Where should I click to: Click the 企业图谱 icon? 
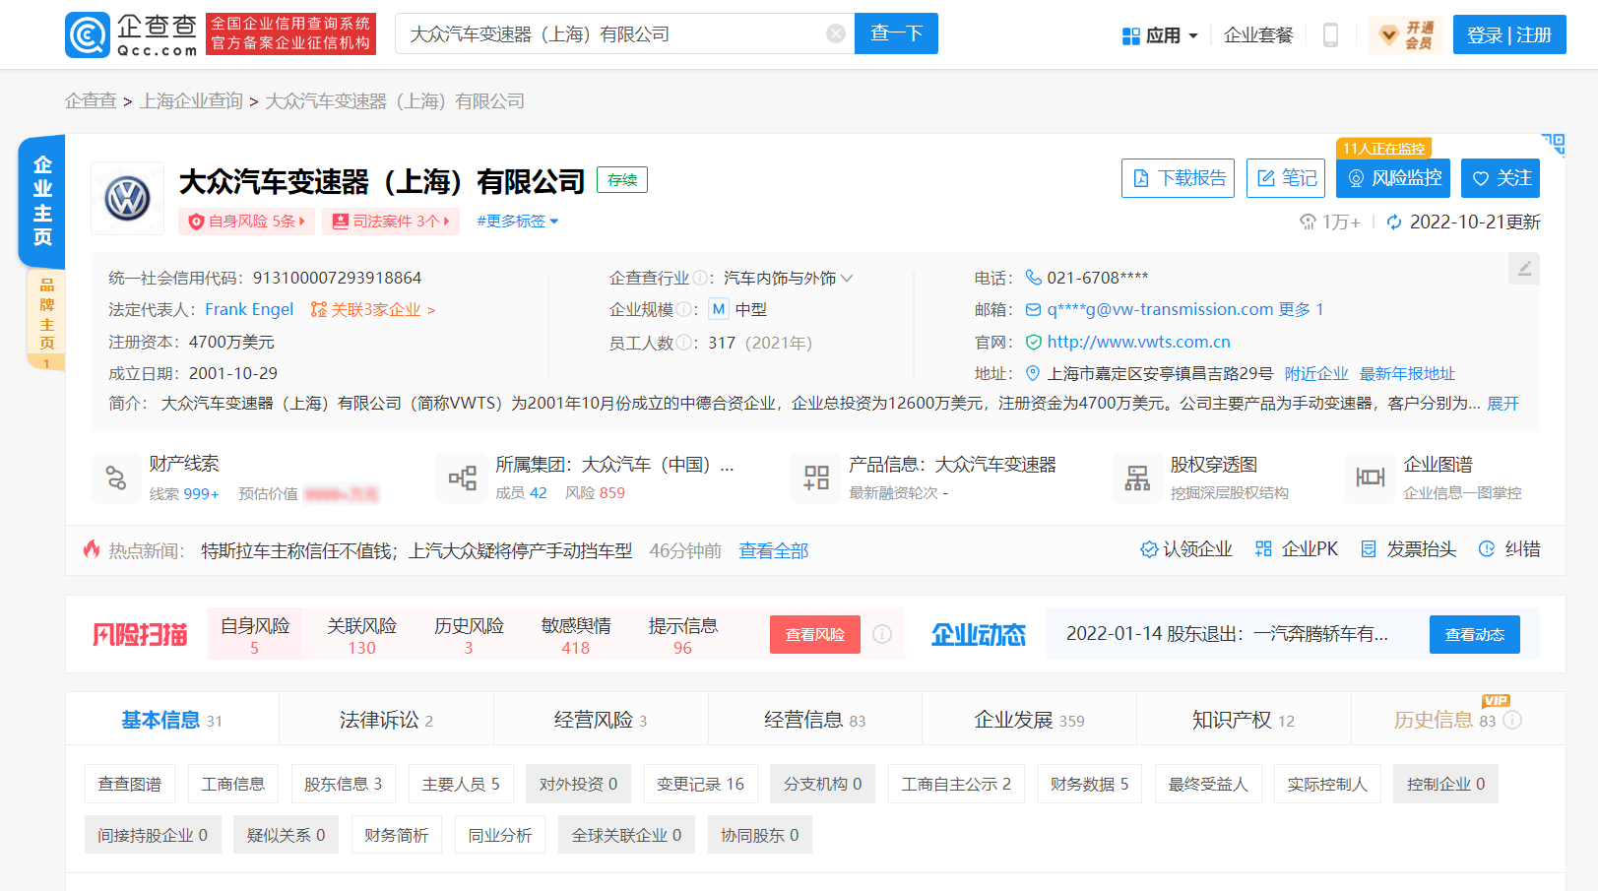click(1371, 477)
